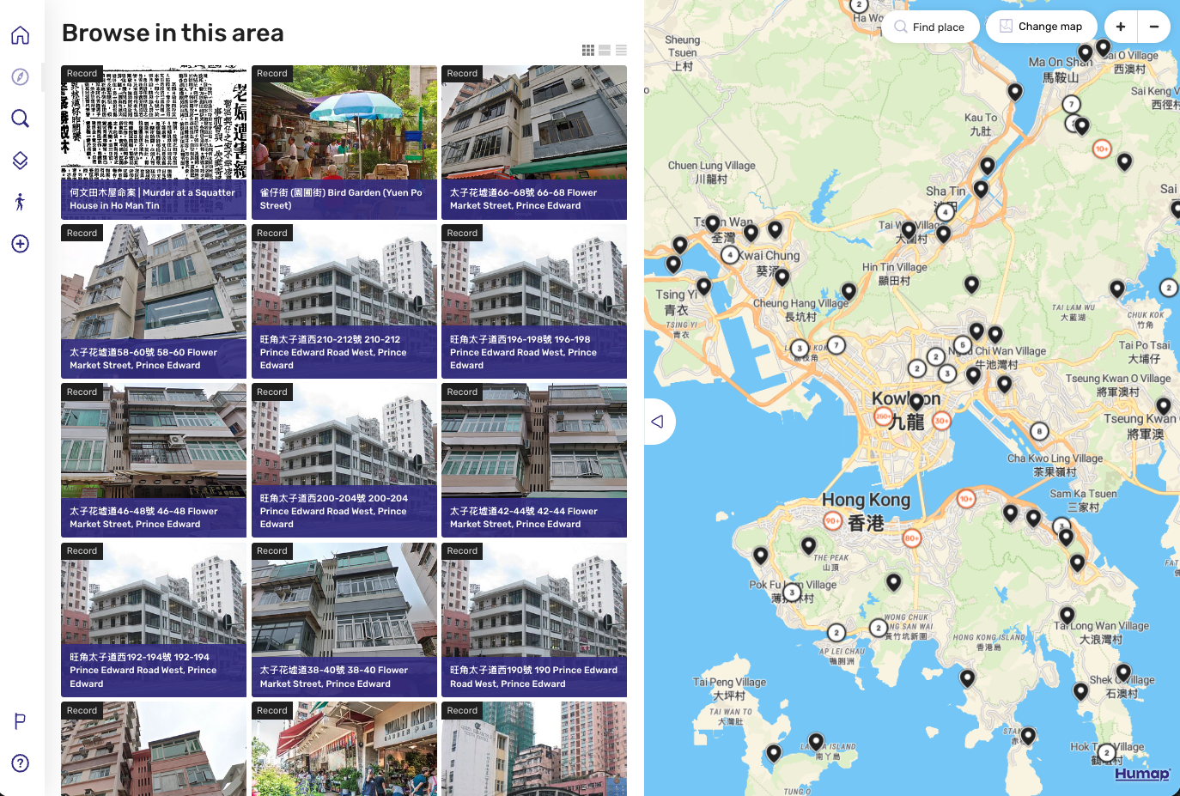Open 66-68 Flower Market Street record
The width and height of the screenshot is (1180, 796).
[x=534, y=143]
